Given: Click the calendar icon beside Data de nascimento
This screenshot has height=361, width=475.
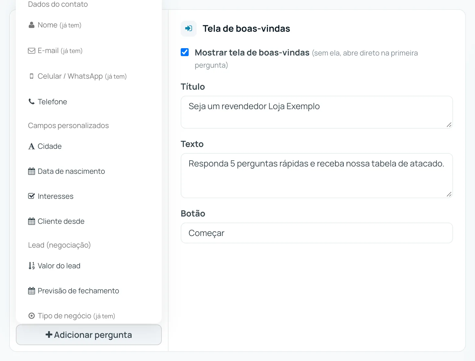Looking at the screenshot, I should [x=31, y=171].
